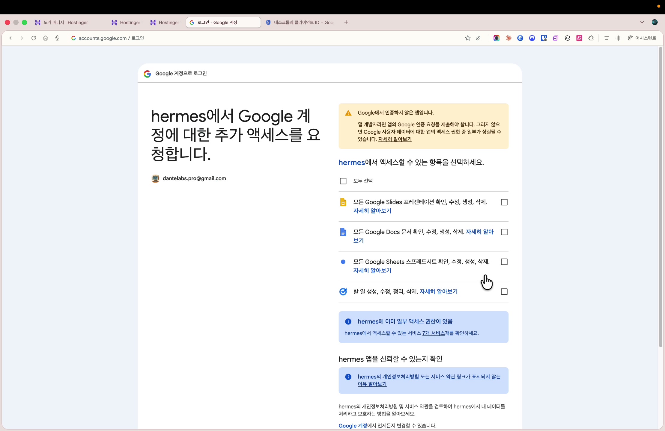The height and width of the screenshot is (431, 665).
Task: Click the Google Tasks checkmark icon
Action: click(x=343, y=292)
